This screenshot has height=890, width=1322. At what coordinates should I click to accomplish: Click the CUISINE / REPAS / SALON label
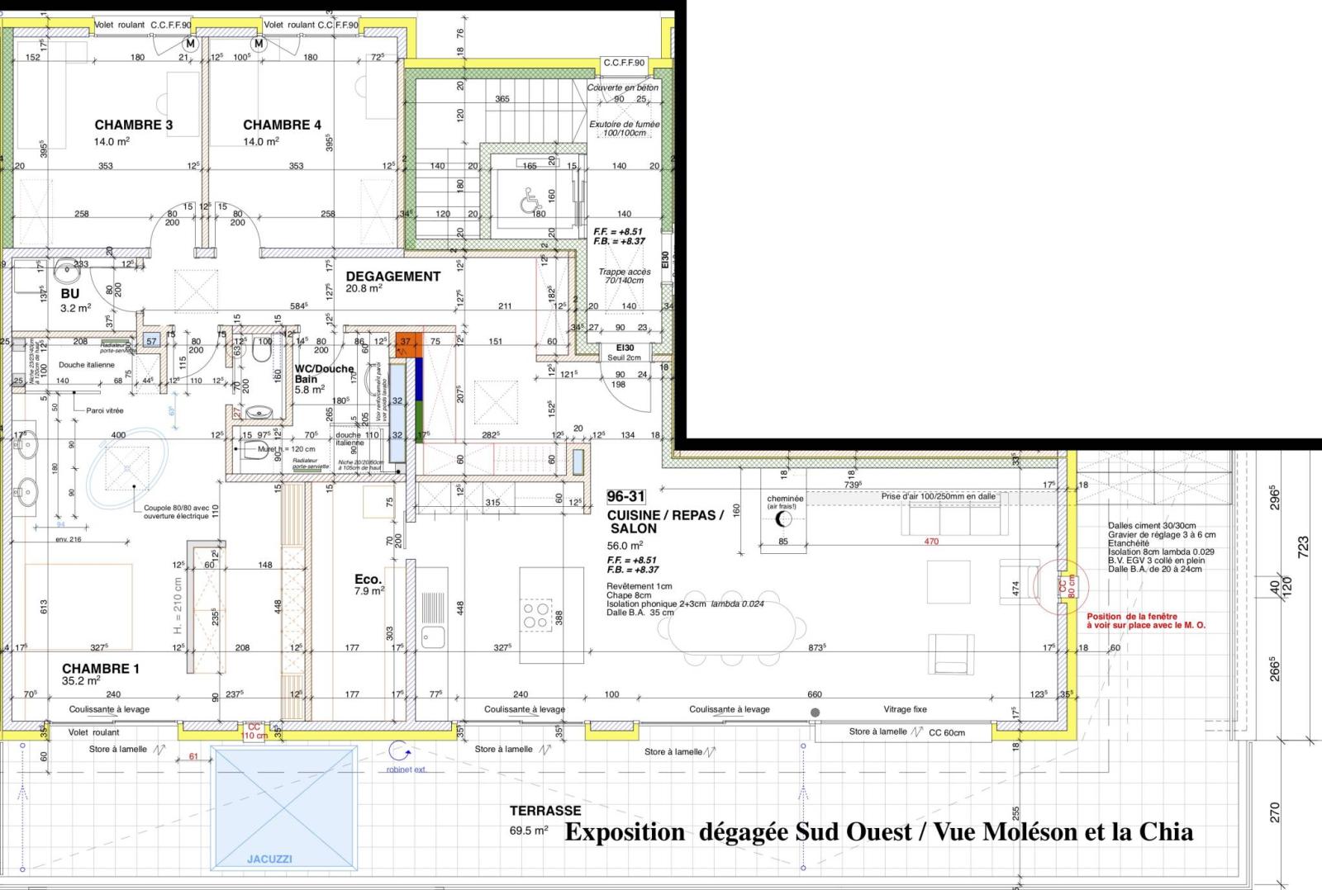665,522
